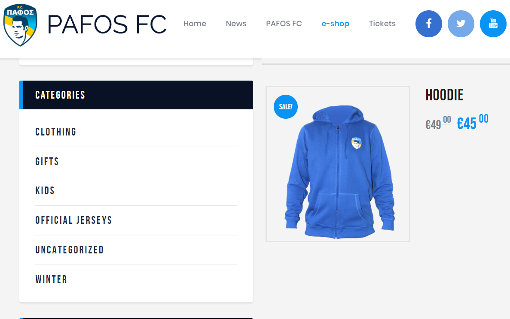Image resolution: width=510 pixels, height=319 pixels.
Task: Click the SALE! badge on the hoodie
Action: (286, 107)
